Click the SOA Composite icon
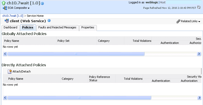This screenshot has height=105, width=203. 5,8
